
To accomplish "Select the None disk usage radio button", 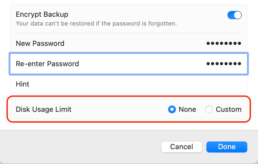I will pyautogui.click(x=172, y=110).
